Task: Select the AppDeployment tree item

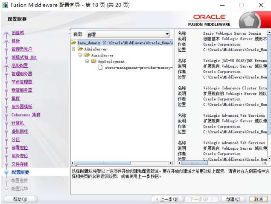Action: [x=111, y=62]
